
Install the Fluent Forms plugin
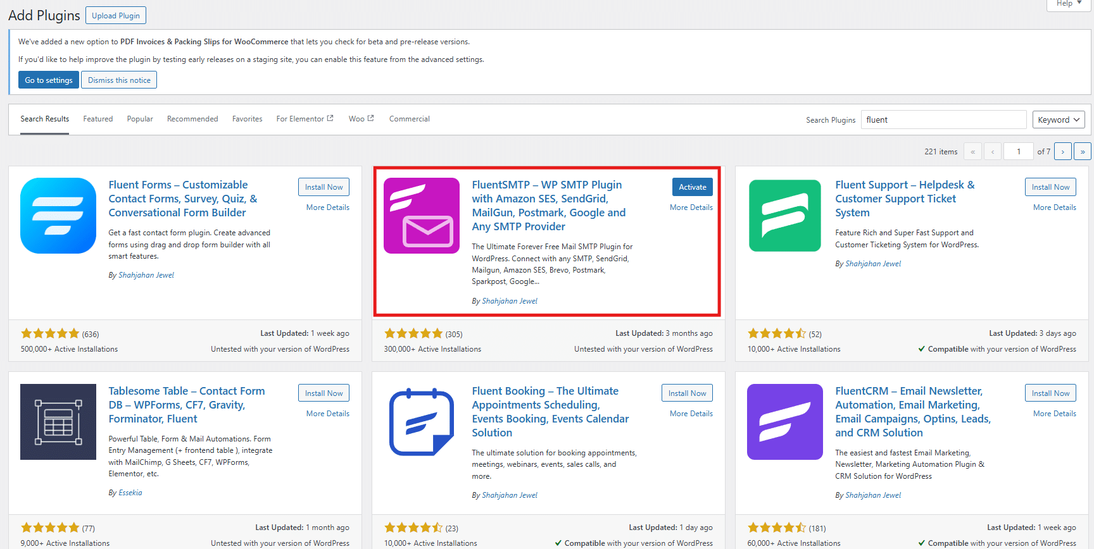click(x=324, y=187)
